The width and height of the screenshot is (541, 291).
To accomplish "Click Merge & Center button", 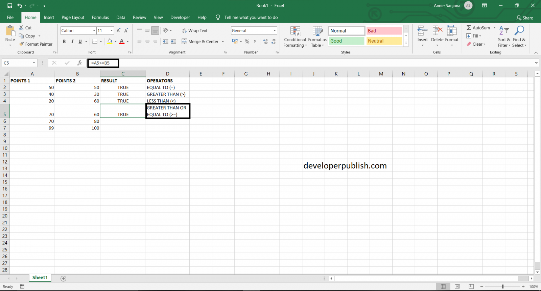I will click(200, 42).
